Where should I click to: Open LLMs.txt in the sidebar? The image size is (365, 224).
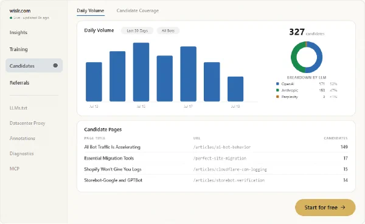coord(18,108)
